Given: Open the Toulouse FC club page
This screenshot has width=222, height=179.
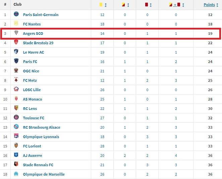Looking at the screenshot, I should click(34, 118).
